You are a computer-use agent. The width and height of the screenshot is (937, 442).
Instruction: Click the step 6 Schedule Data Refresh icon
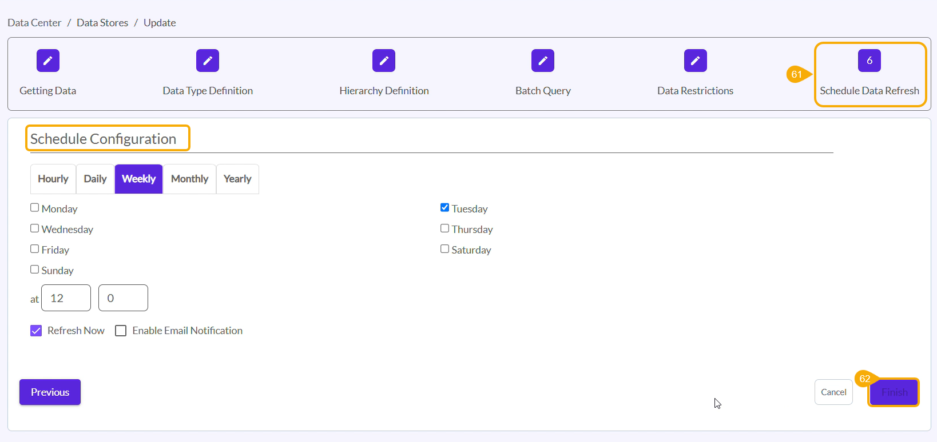click(869, 61)
